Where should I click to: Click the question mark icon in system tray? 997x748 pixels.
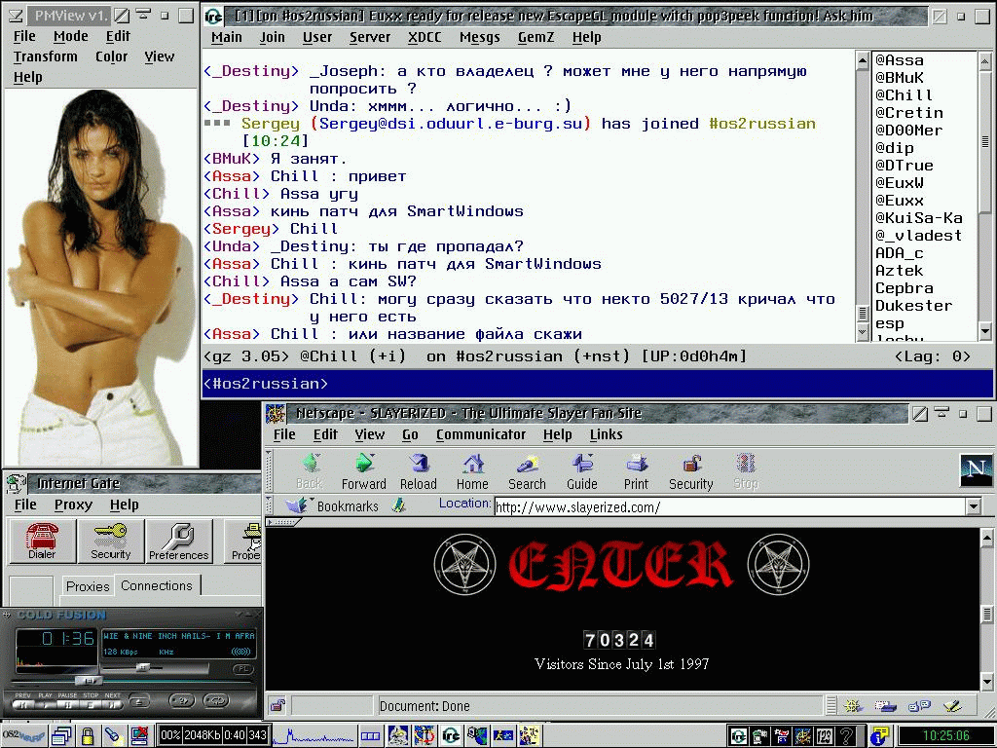tap(846, 736)
